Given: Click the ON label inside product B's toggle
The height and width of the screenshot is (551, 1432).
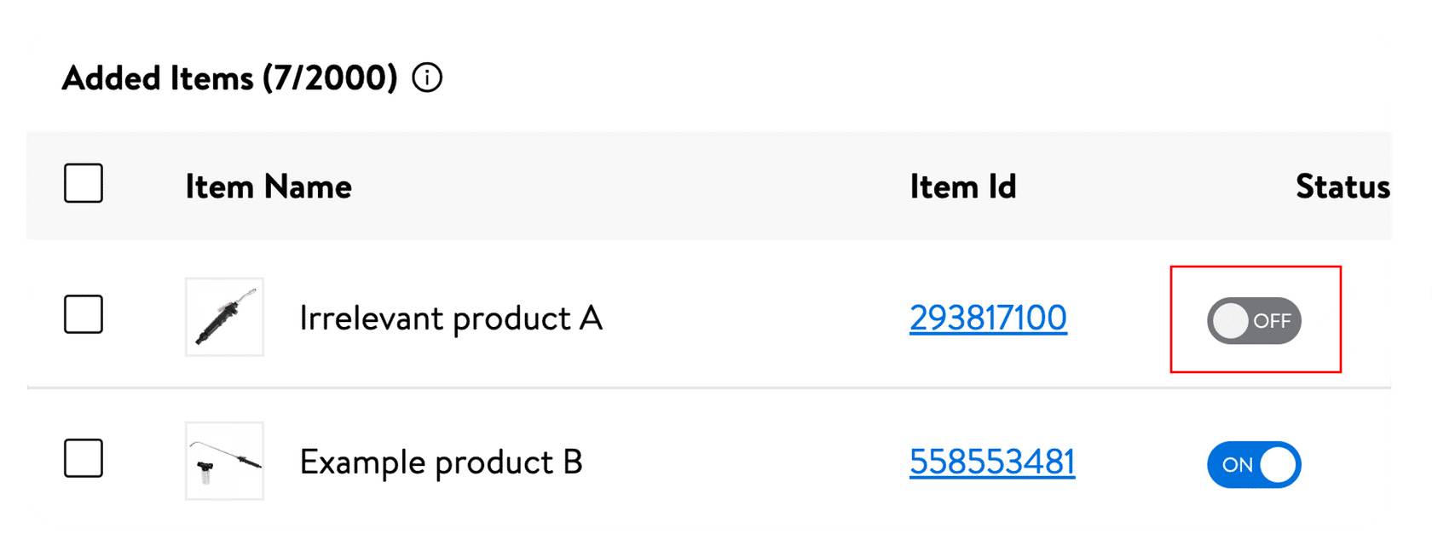Looking at the screenshot, I should tap(1237, 465).
